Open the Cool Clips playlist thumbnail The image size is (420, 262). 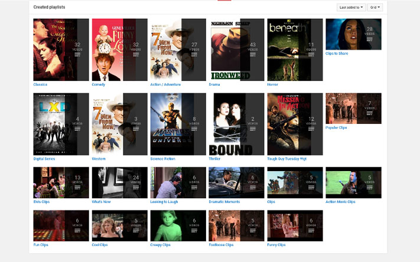point(120,225)
